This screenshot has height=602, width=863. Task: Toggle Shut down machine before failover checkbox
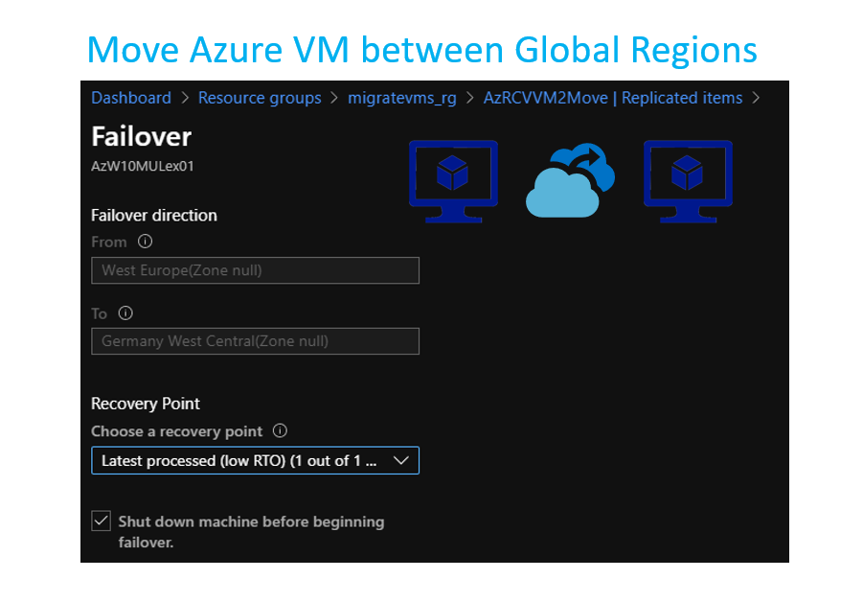click(x=102, y=521)
